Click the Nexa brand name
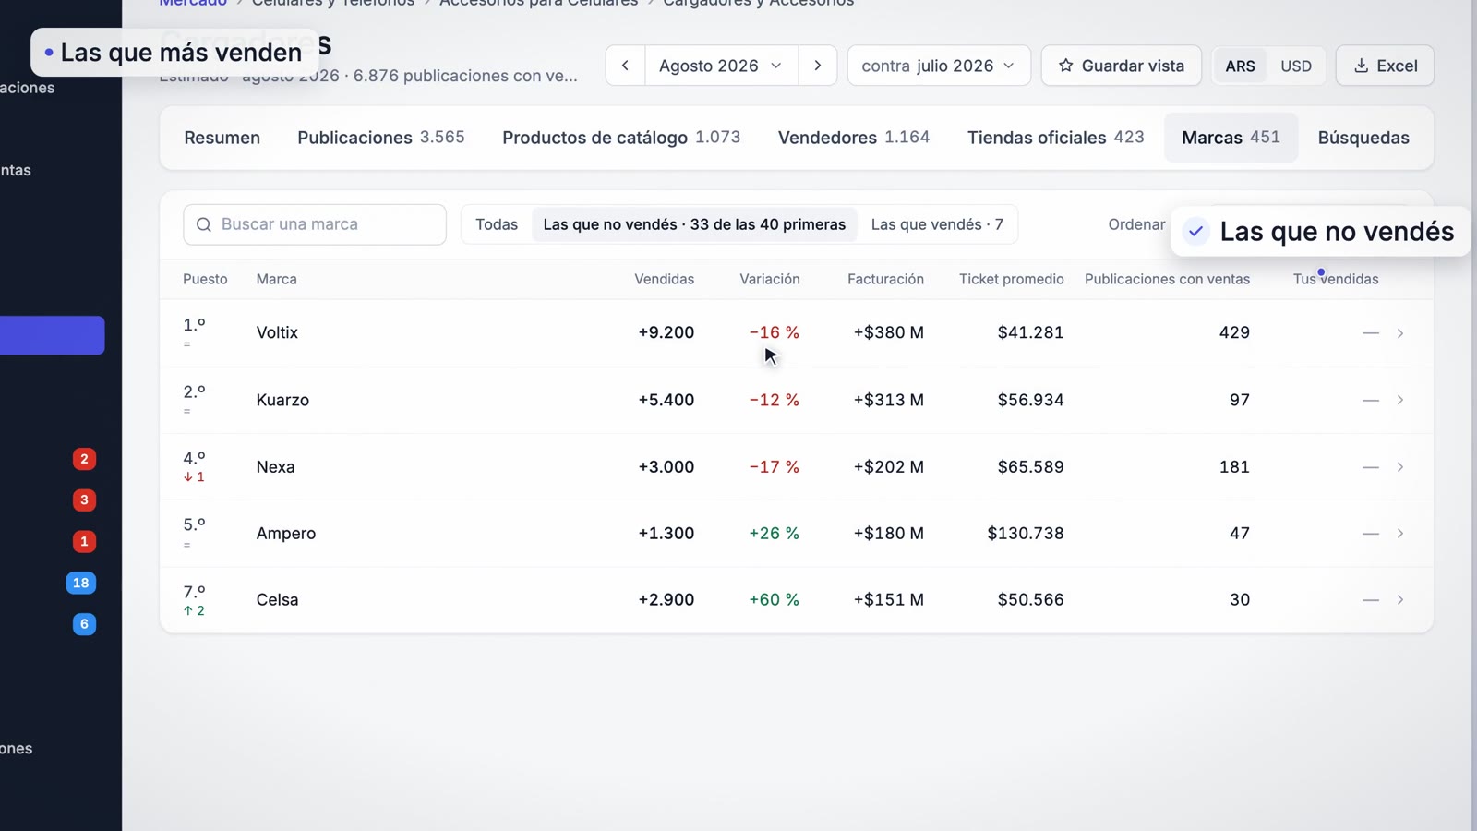 [276, 467]
